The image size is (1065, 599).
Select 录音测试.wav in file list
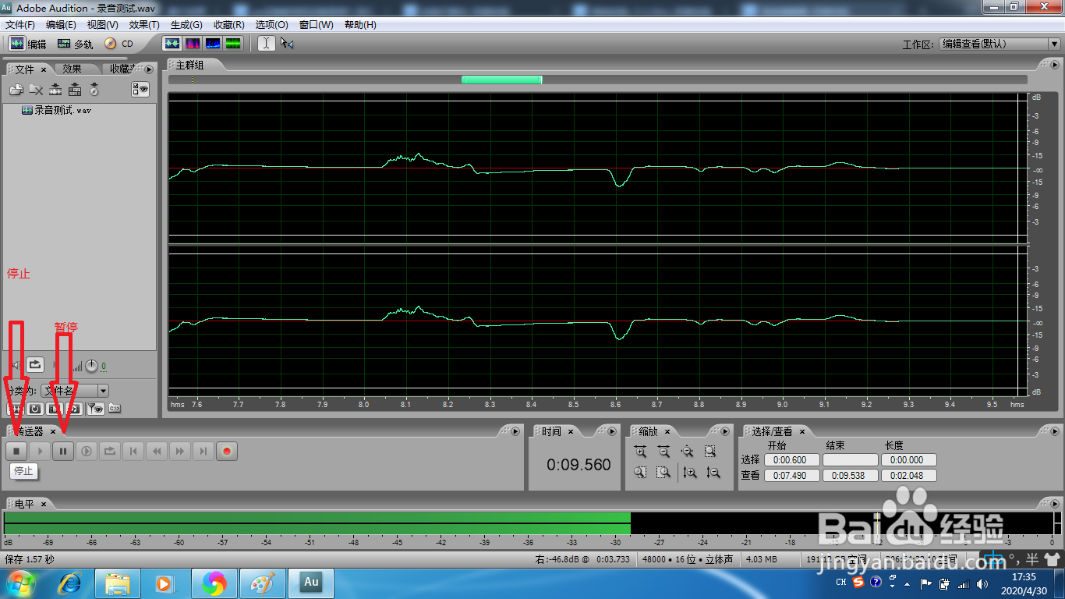57,111
